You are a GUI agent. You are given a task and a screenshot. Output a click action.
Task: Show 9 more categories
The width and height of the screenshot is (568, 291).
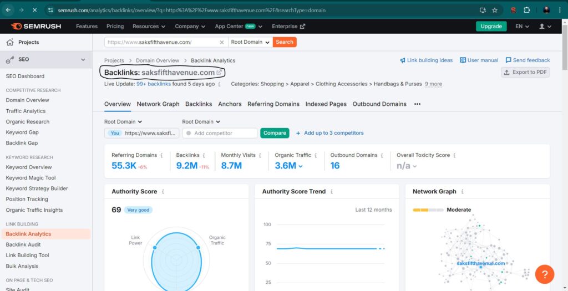point(433,84)
